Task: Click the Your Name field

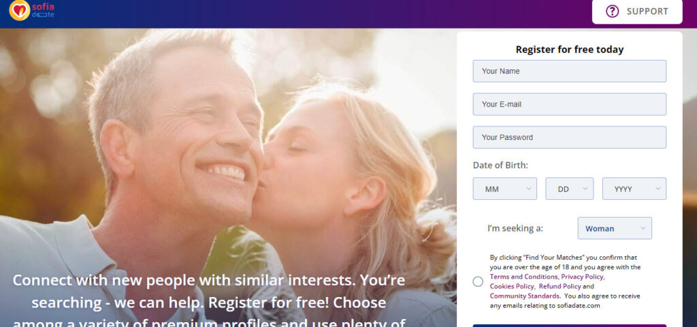Action: [570, 71]
